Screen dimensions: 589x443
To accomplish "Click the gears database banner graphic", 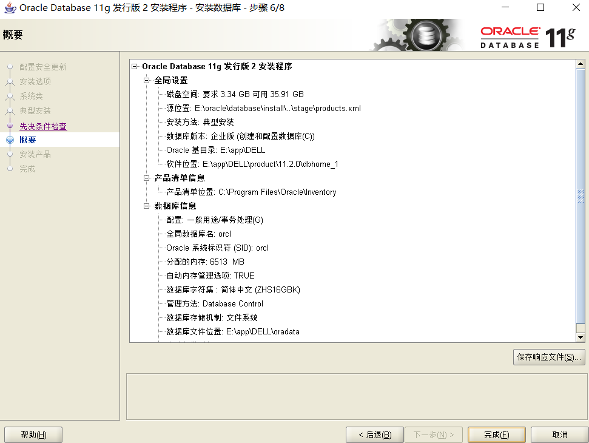I will point(419,36).
